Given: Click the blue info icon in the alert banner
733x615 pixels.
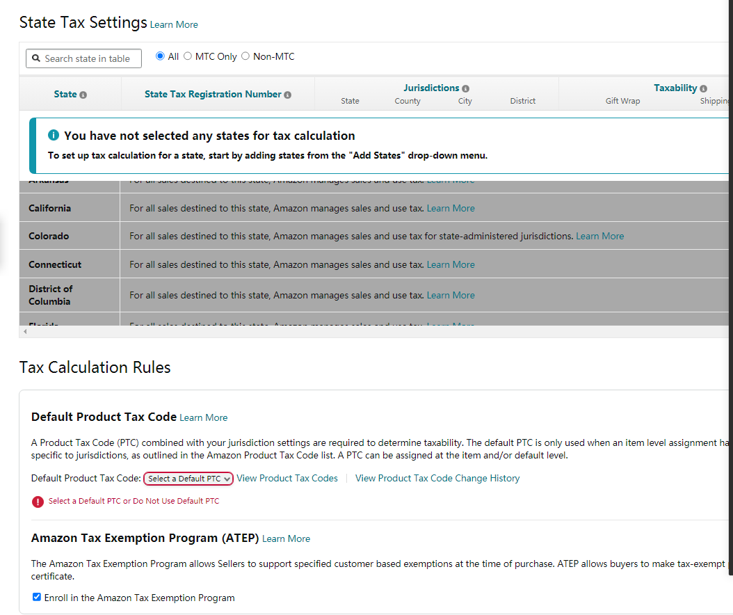Looking at the screenshot, I should 54,136.
